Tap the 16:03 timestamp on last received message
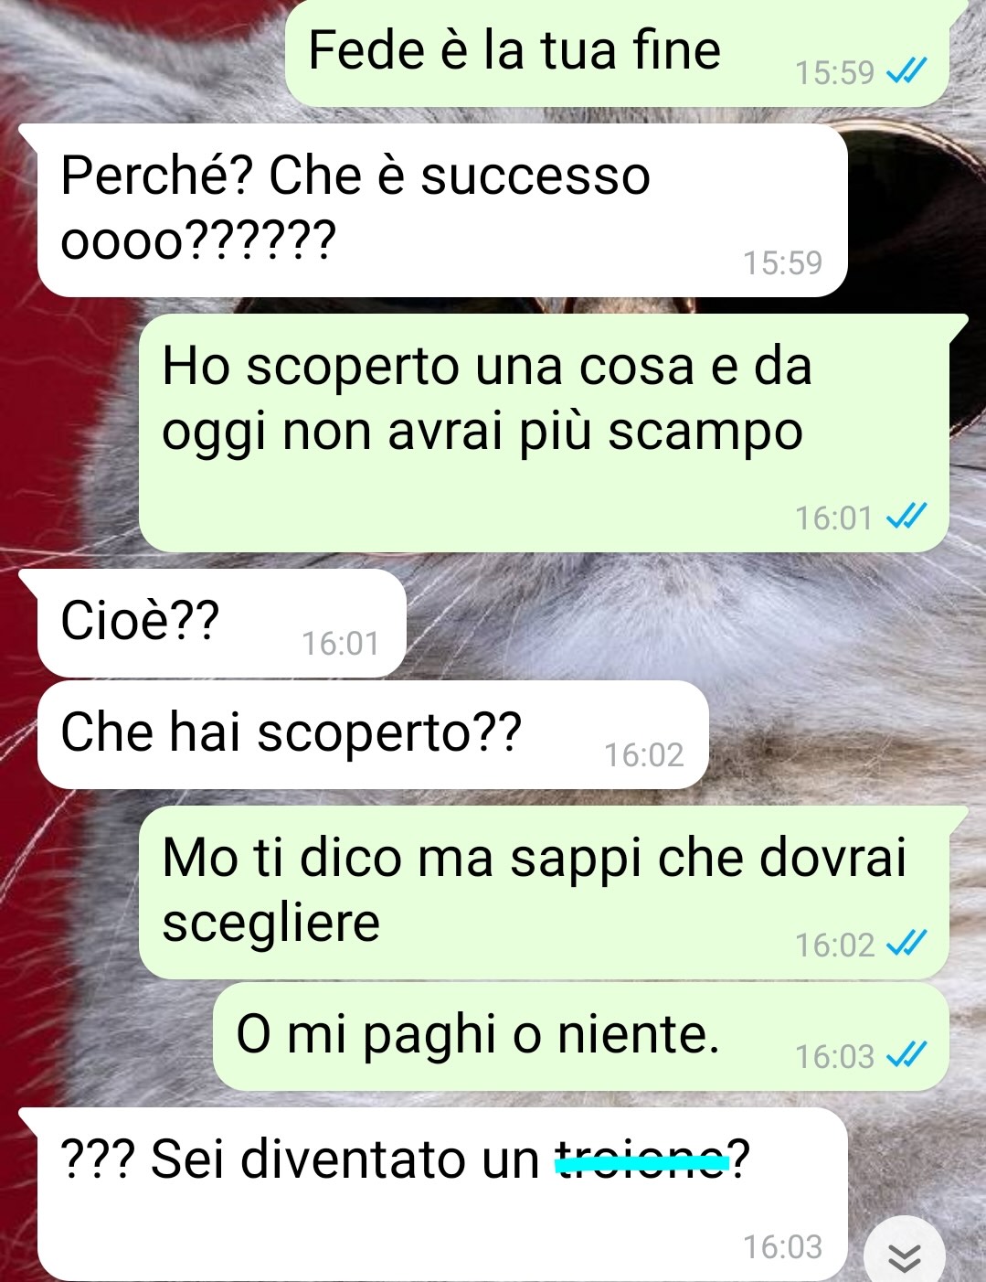 click(x=782, y=1246)
